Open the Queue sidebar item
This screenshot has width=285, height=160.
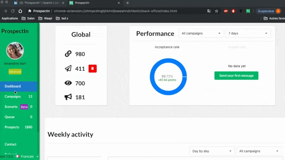[19, 117]
